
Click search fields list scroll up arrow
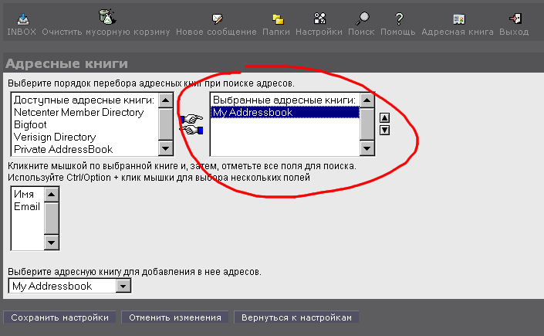tap(52, 195)
